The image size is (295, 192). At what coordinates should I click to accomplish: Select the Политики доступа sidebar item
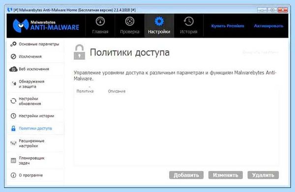click(x=36, y=128)
